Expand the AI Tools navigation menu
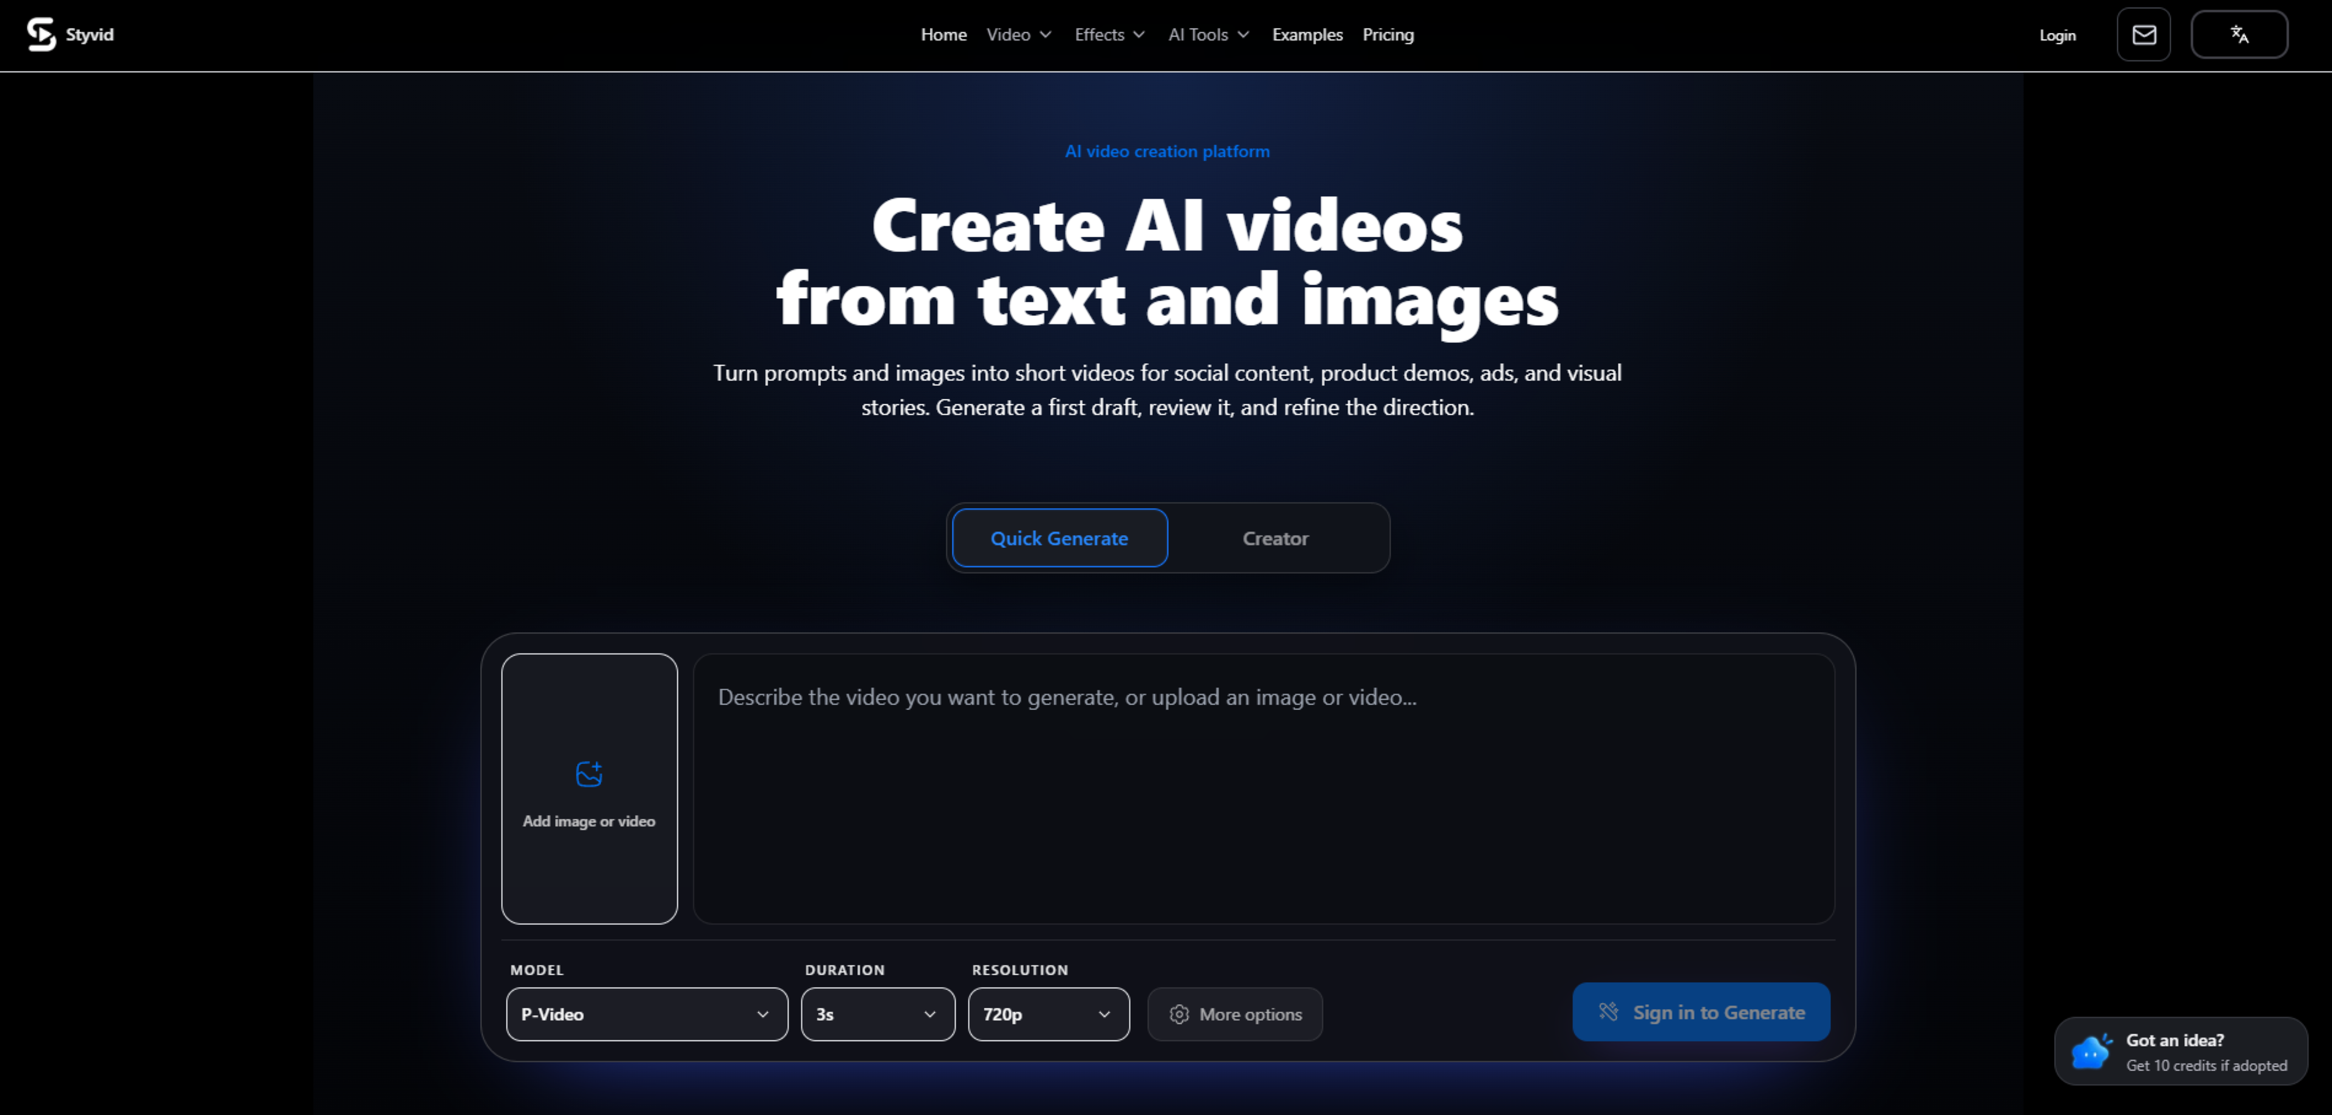Screen dimensions: 2332x1115 click(x=1209, y=35)
